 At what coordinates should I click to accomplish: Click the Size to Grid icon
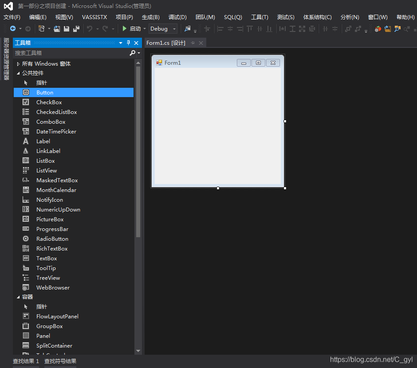[312, 29]
